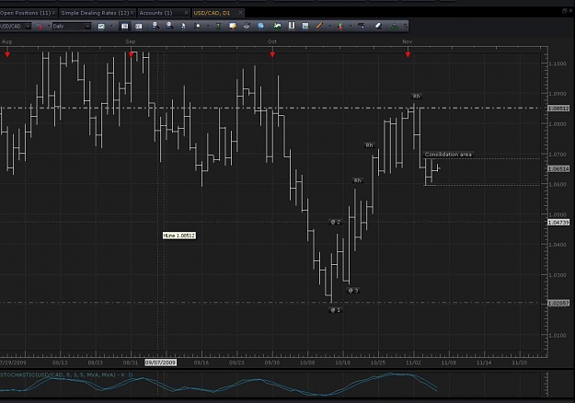Click the highlighted 09/07/2009 date label
Screen dimensions: 575x403
(x=161, y=363)
